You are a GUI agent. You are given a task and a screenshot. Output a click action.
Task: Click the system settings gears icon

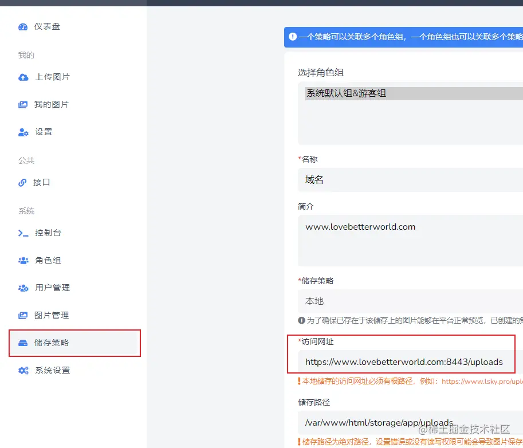(x=23, y=370)
